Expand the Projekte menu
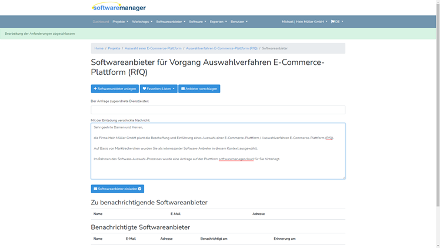Screen dimensions: 440x248 tap(121, 22)
